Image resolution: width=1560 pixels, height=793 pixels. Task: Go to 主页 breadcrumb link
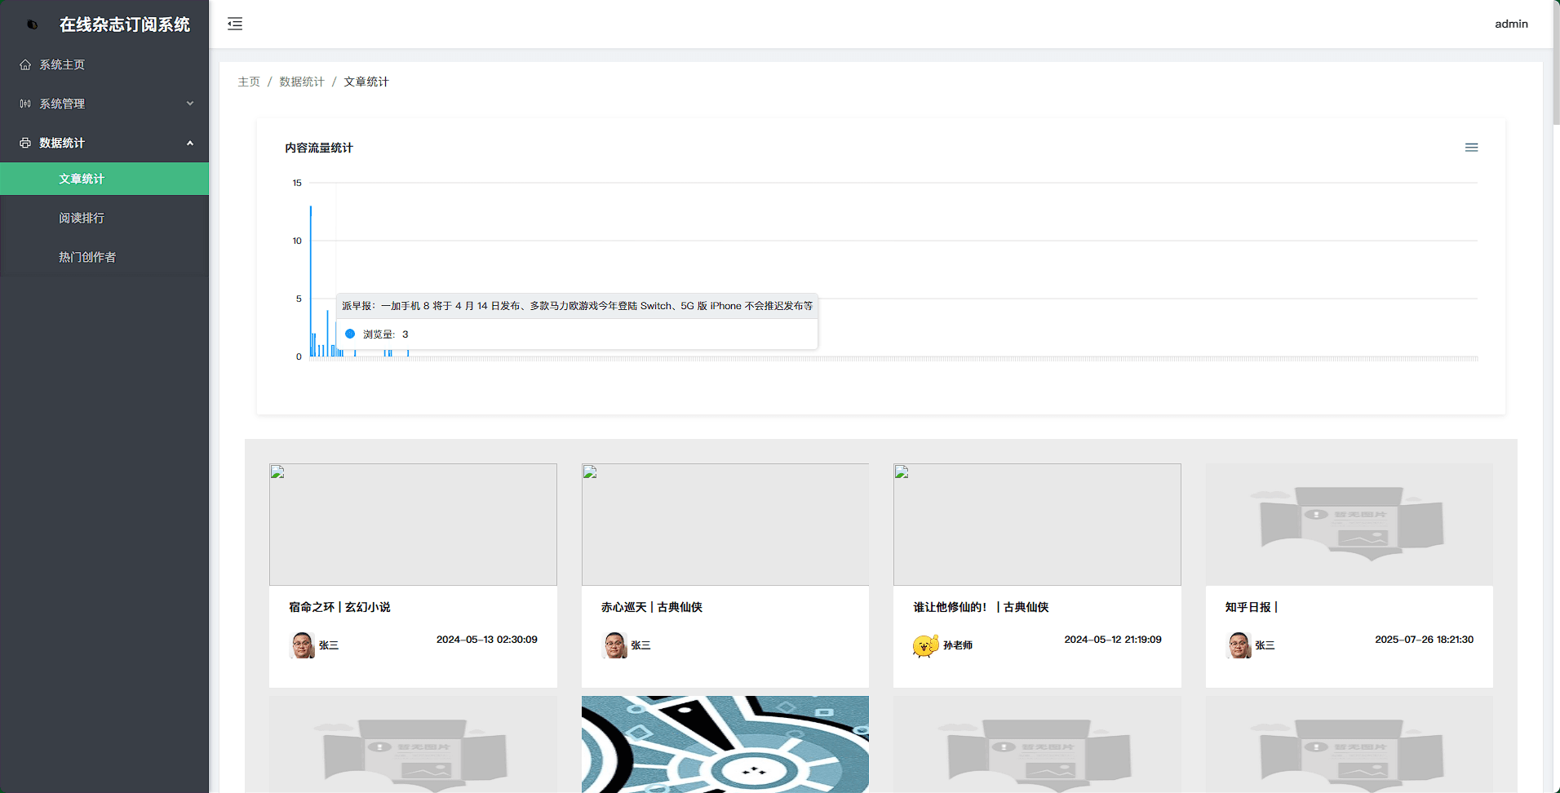[x=249, y=82]
